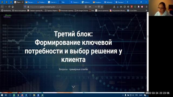173x97 pixels.
Task: Open 'Главная страница Ян...' bookmark
Action: click(35, 11)
